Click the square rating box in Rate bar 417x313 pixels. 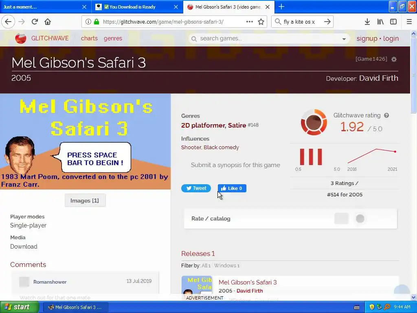[341, 218]
